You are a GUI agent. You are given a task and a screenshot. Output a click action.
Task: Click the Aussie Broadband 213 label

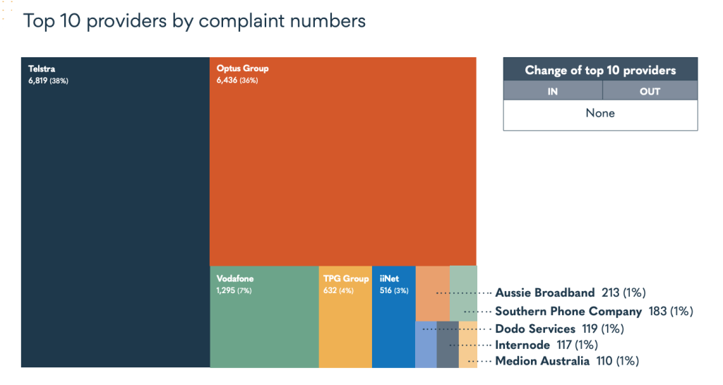(x=570, y=292)
